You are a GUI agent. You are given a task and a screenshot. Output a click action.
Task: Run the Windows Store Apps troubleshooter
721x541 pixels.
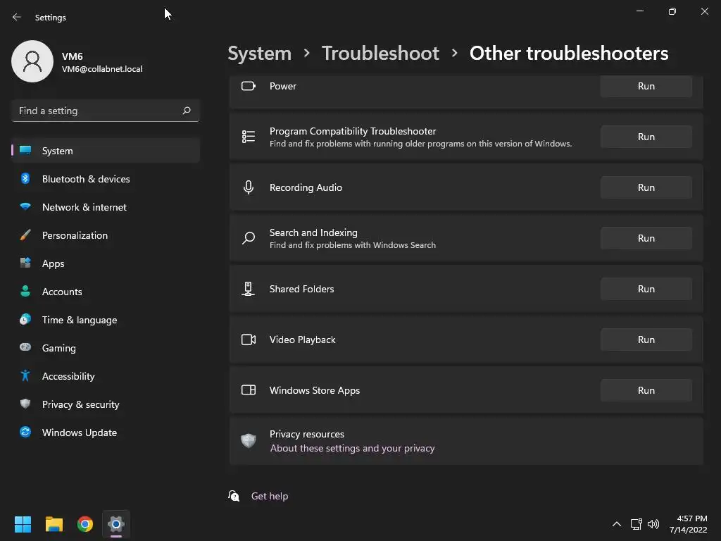click(646, 390)
